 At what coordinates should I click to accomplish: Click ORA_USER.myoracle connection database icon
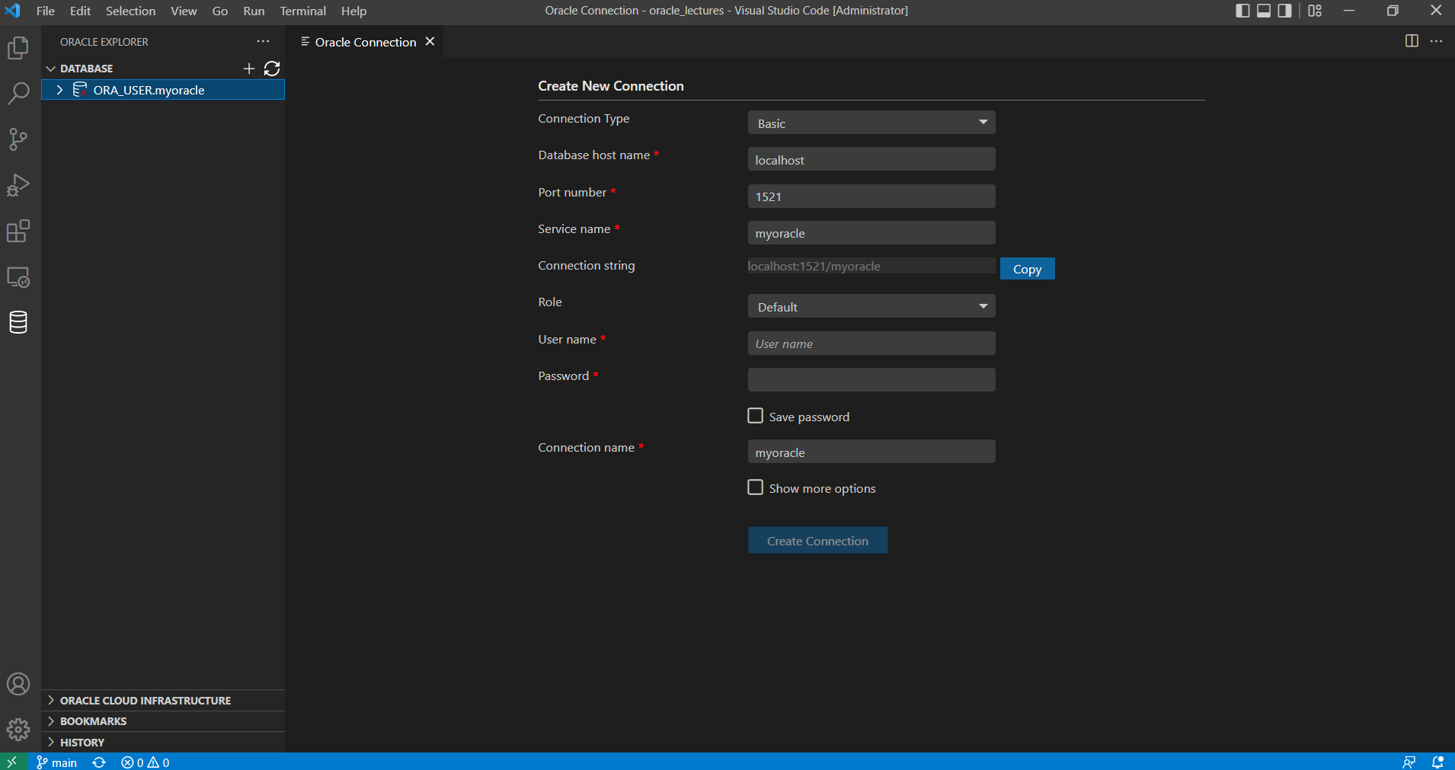pos(79,90)
